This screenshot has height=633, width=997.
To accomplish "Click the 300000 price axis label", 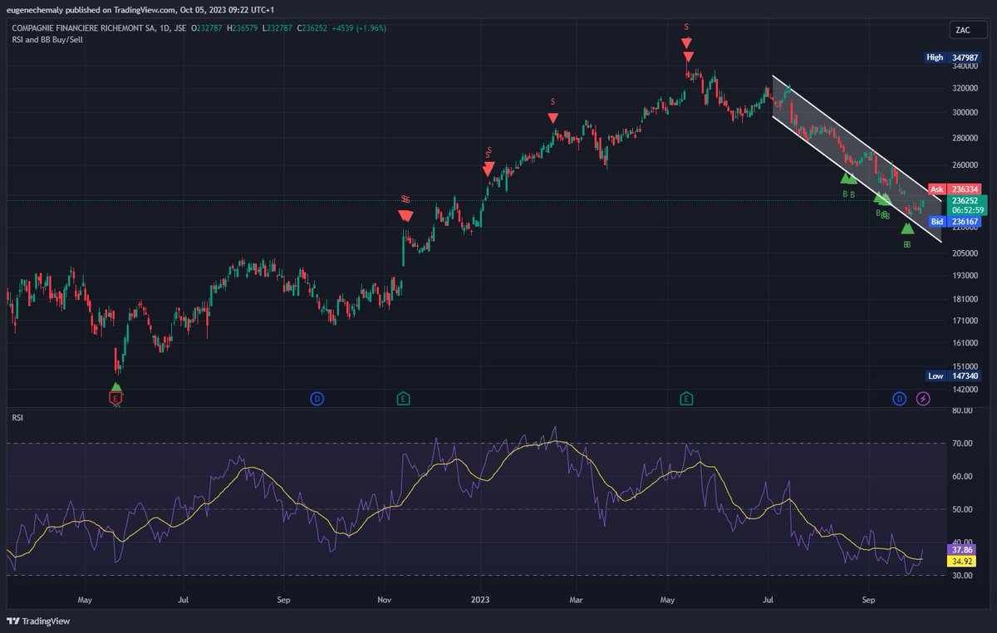I will [966, 112].
